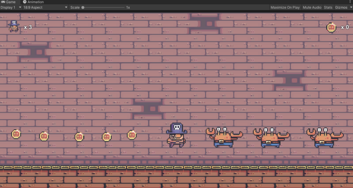This screenshot has height=188, width=353.
Task: Open the Display 1 dropdown
Action: pos(11,7)
